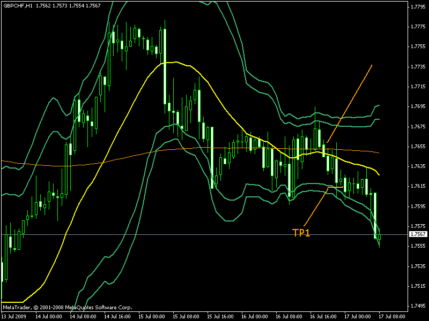The image size is (429, 321).
Task: Click the OHLC values 1.7562 1.7573 1.7554 1.7567
Action: click(x=68, y=5)
